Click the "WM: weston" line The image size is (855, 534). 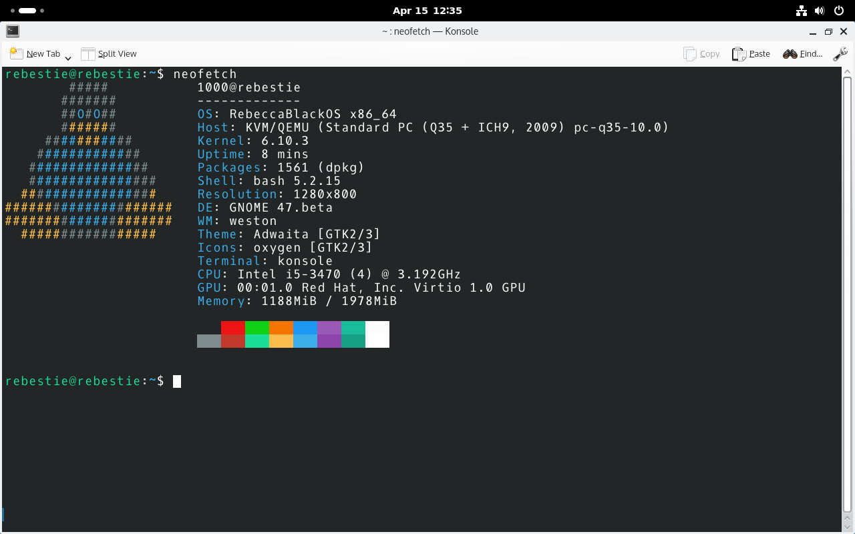point(237,221)
